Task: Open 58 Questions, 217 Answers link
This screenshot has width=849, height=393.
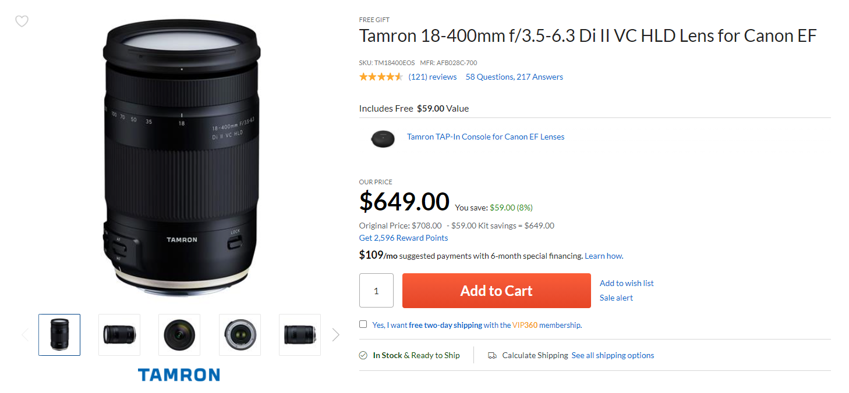Action: click(x=514, y=77)
